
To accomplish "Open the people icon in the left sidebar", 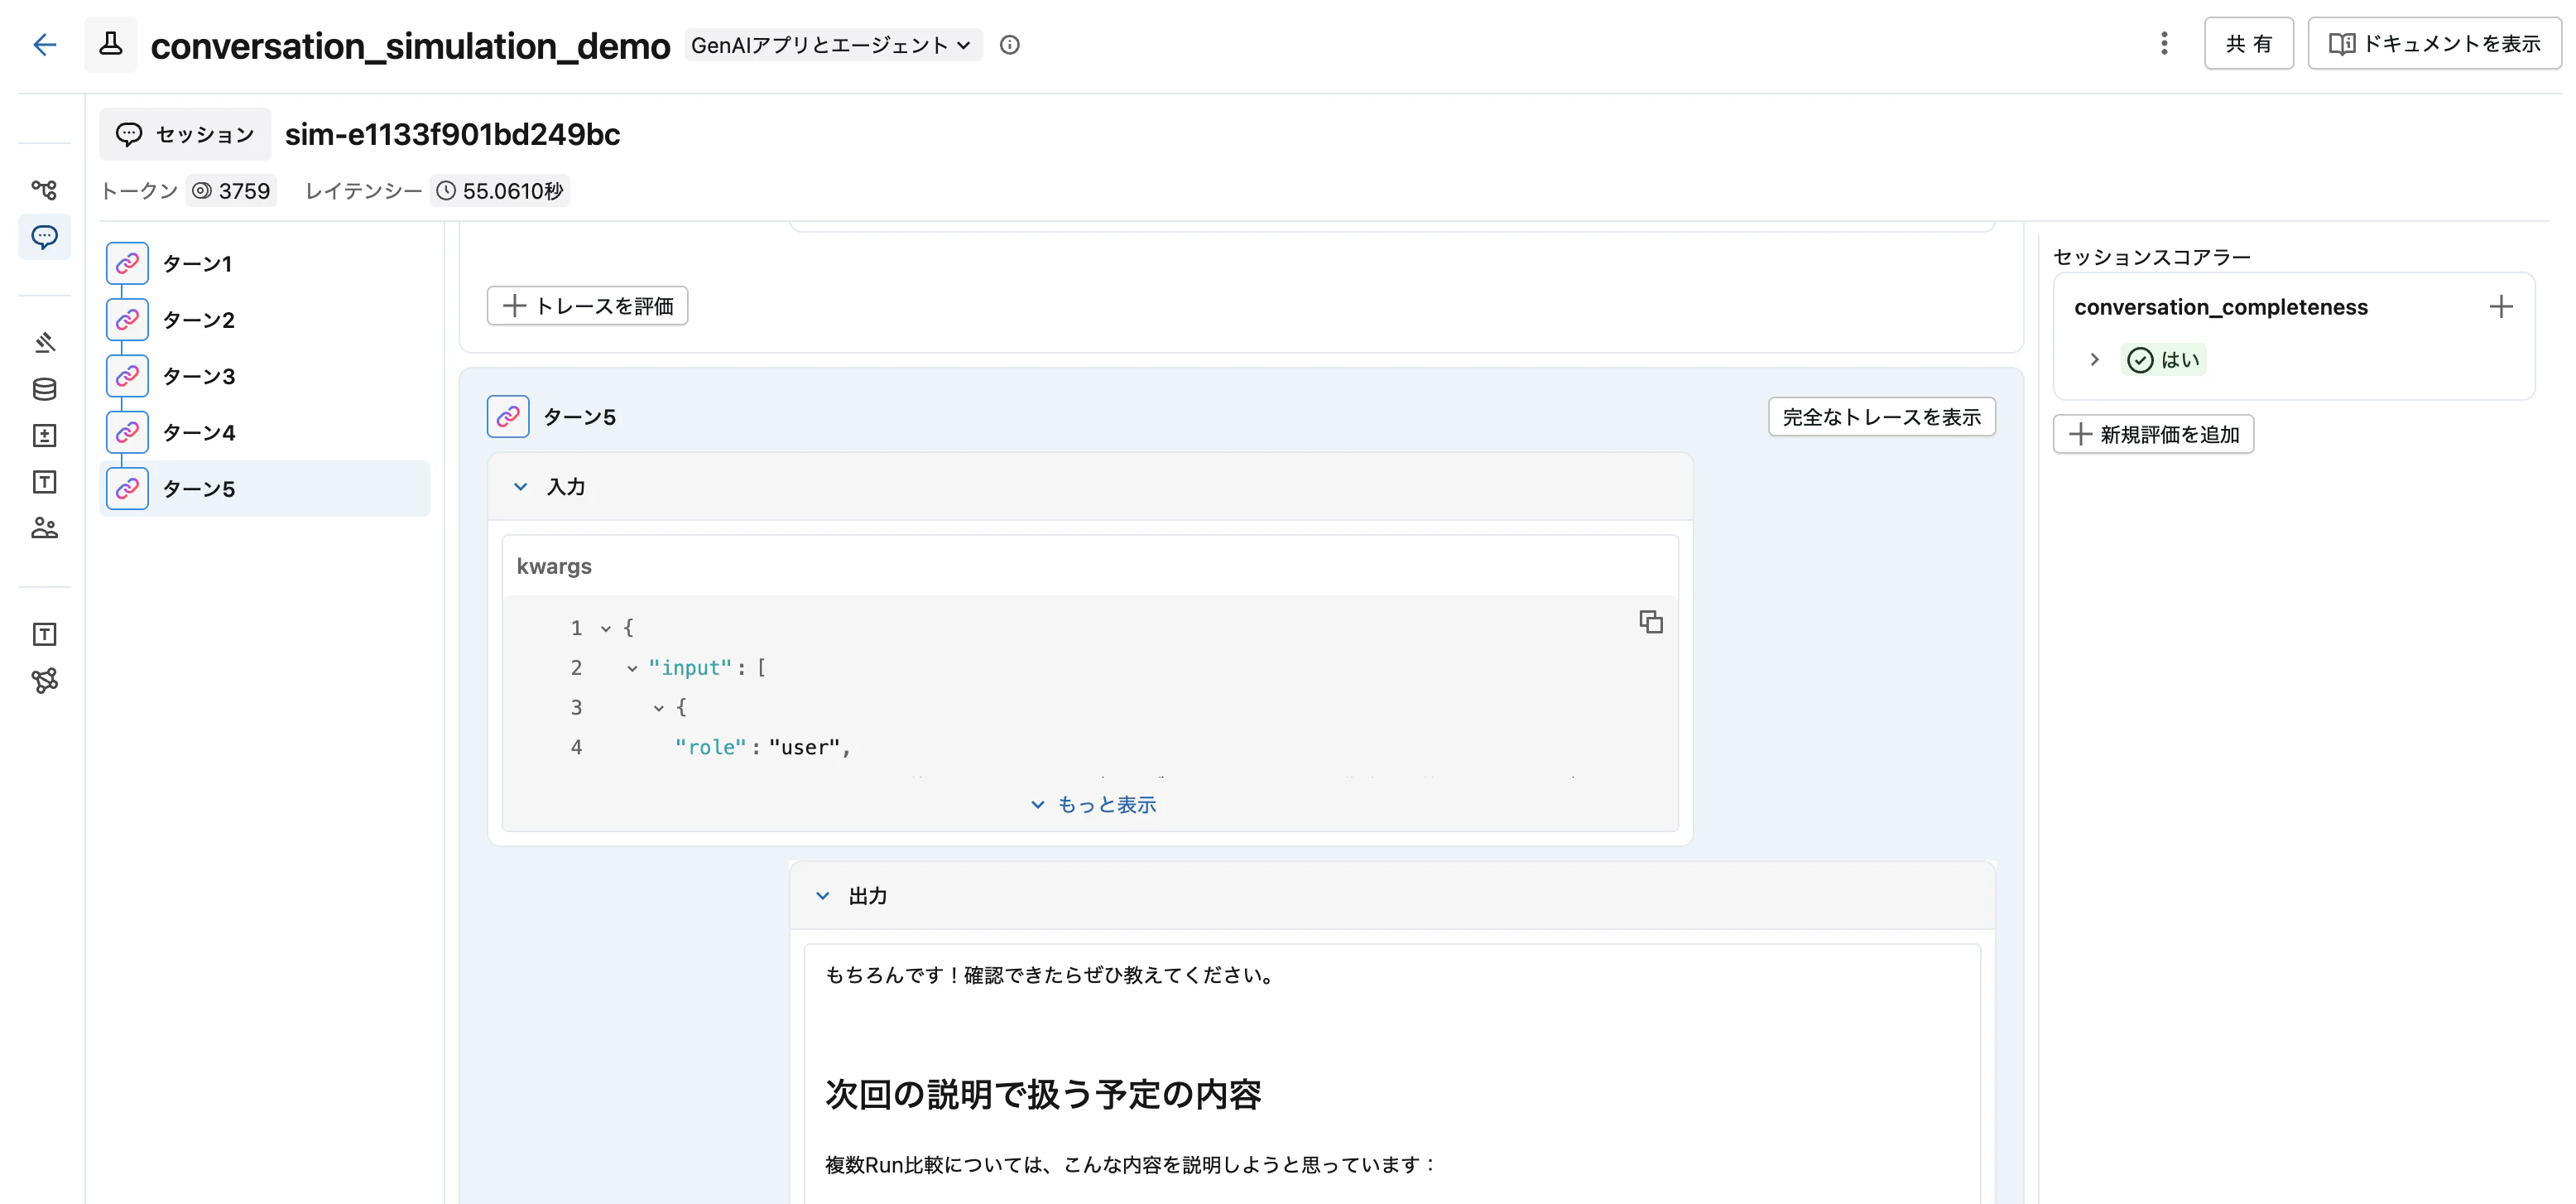I will point(44,528).
